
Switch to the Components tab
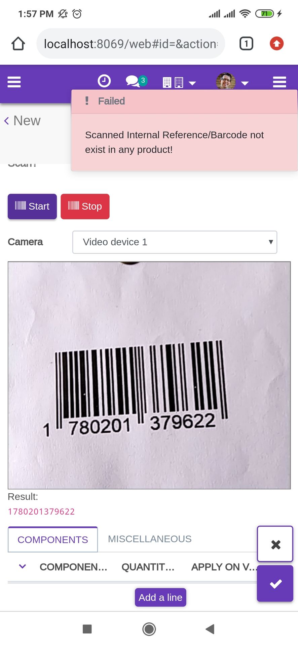coord(53,540)
